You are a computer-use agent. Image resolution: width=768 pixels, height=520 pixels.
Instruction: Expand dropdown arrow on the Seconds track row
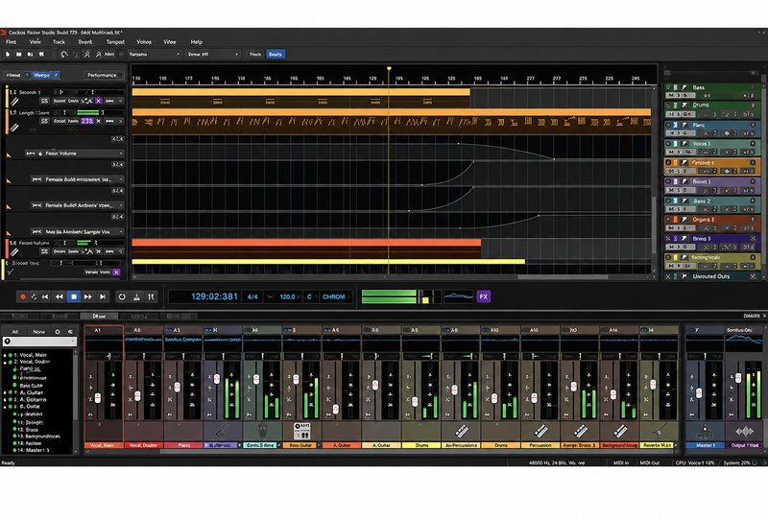click(121, 101)
